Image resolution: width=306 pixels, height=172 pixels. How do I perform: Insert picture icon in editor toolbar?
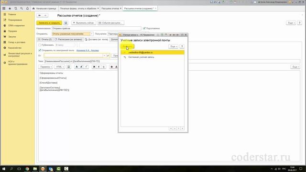pos(69,67)
